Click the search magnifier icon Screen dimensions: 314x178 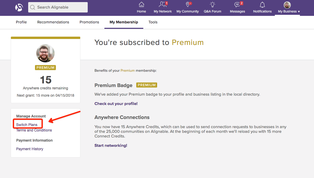(x=33, y=7)
